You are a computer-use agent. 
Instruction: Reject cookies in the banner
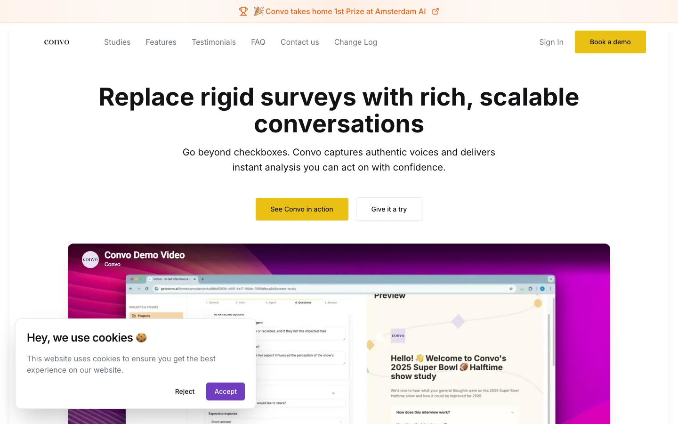click(185, 391)
